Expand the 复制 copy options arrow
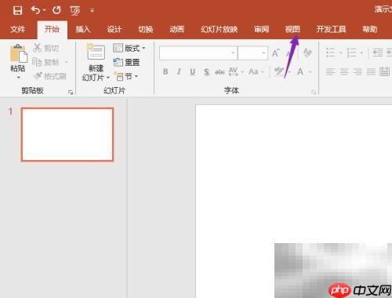 pyautogui.click(x=67, y=62)
